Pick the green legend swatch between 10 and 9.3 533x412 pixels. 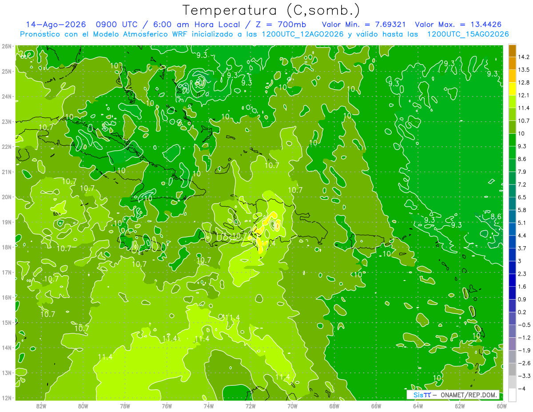click(512, 140)
